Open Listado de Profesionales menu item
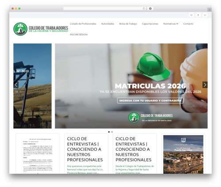The image size is (221, 187). click(x=83, y=24)
